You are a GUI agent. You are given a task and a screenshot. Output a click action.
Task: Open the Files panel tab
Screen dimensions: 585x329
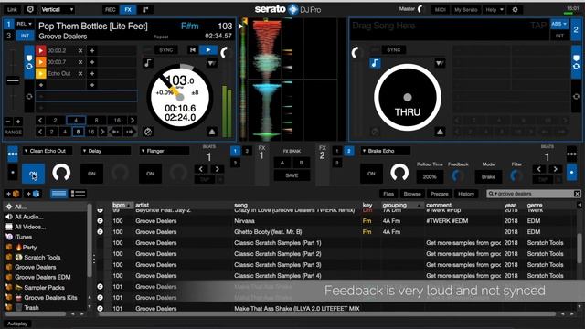(x=388, y=194)
